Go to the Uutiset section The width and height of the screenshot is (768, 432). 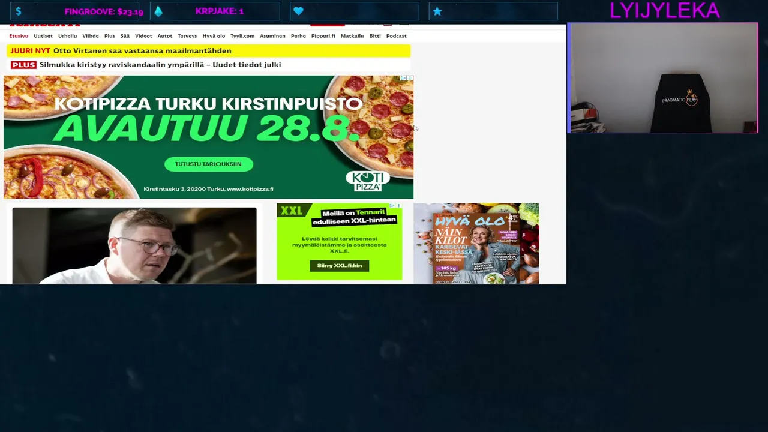point(43,36)
